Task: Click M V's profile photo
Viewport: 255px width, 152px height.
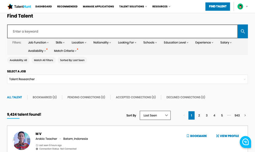Action: [x=21, y=141]
